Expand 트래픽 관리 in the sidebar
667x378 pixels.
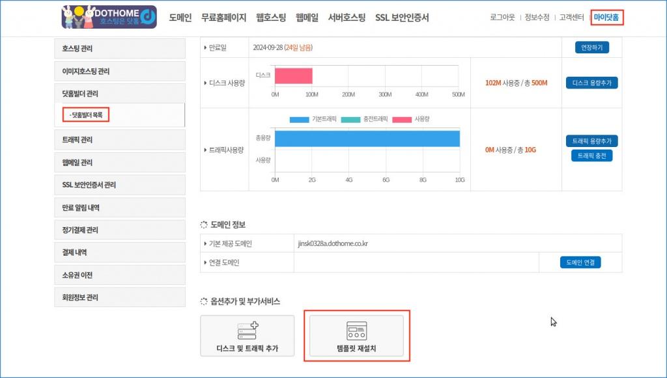coord(120,140)
